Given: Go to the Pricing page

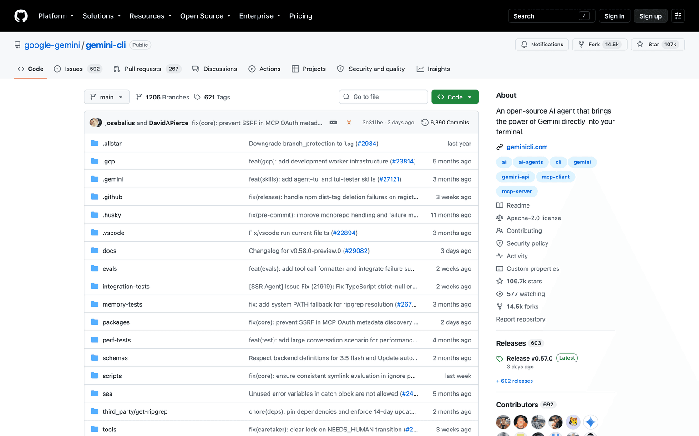Looking at the screenshot, I should 301,16.
